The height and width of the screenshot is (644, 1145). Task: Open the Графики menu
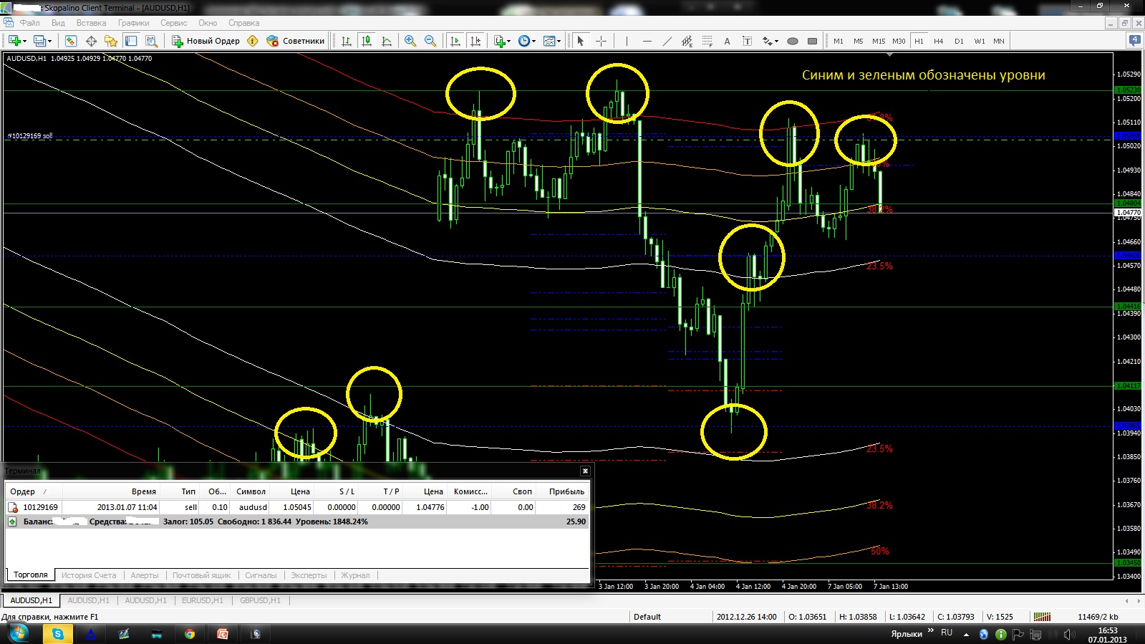tap(134, 23)
